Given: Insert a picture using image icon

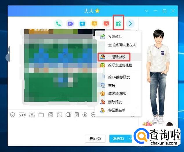Looking at the screenshot, I should [59, 115].
